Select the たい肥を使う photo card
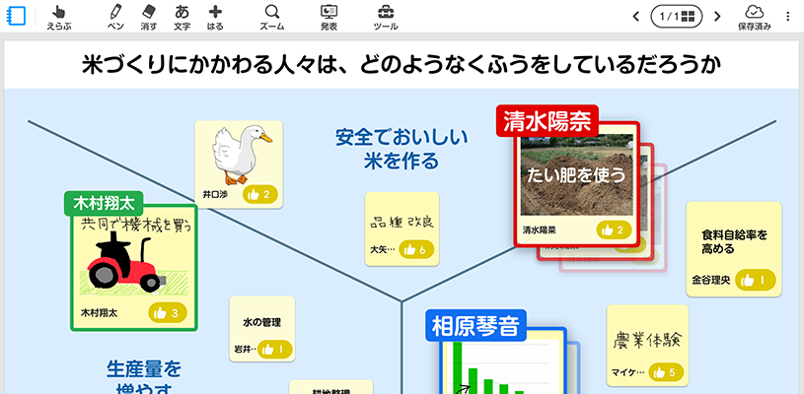The height and width of the screenshot is (394, 804). (574, 175)
